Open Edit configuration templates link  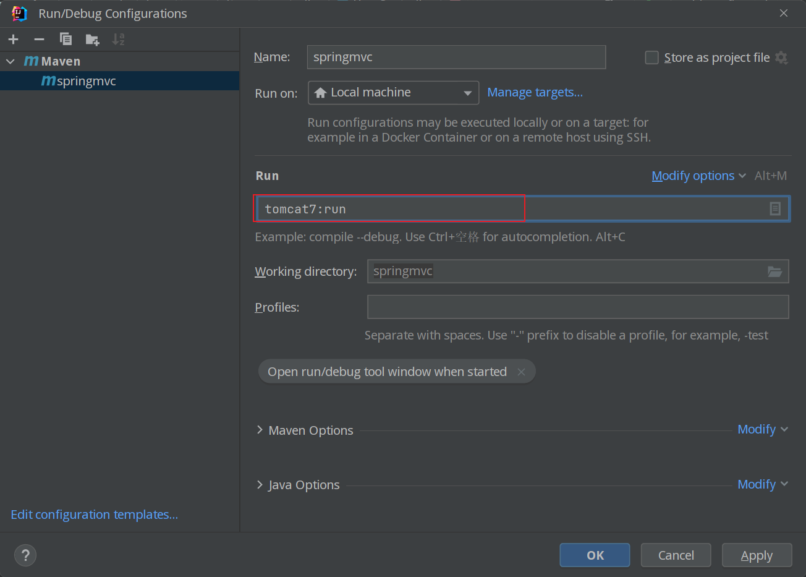click(95, 515)
